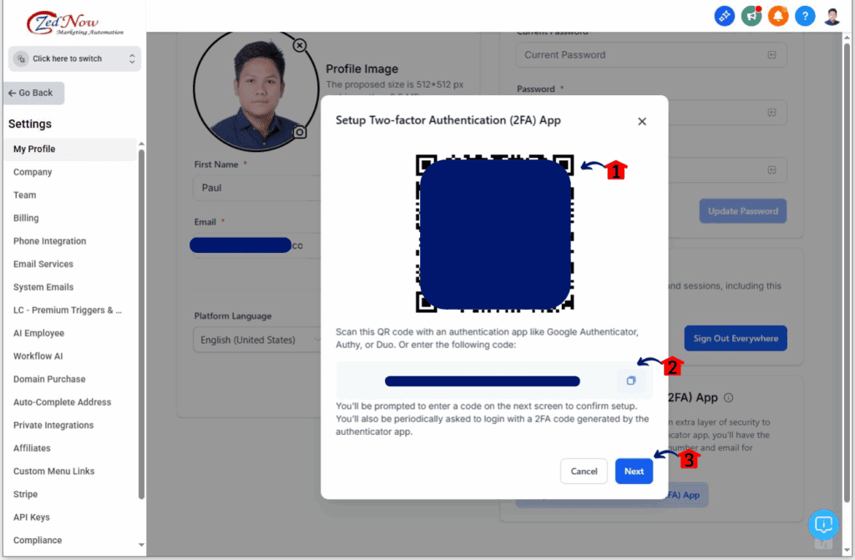Open Auto-Complete Address settings
This screenshot has width=855, height=560.
coord(62,402)
